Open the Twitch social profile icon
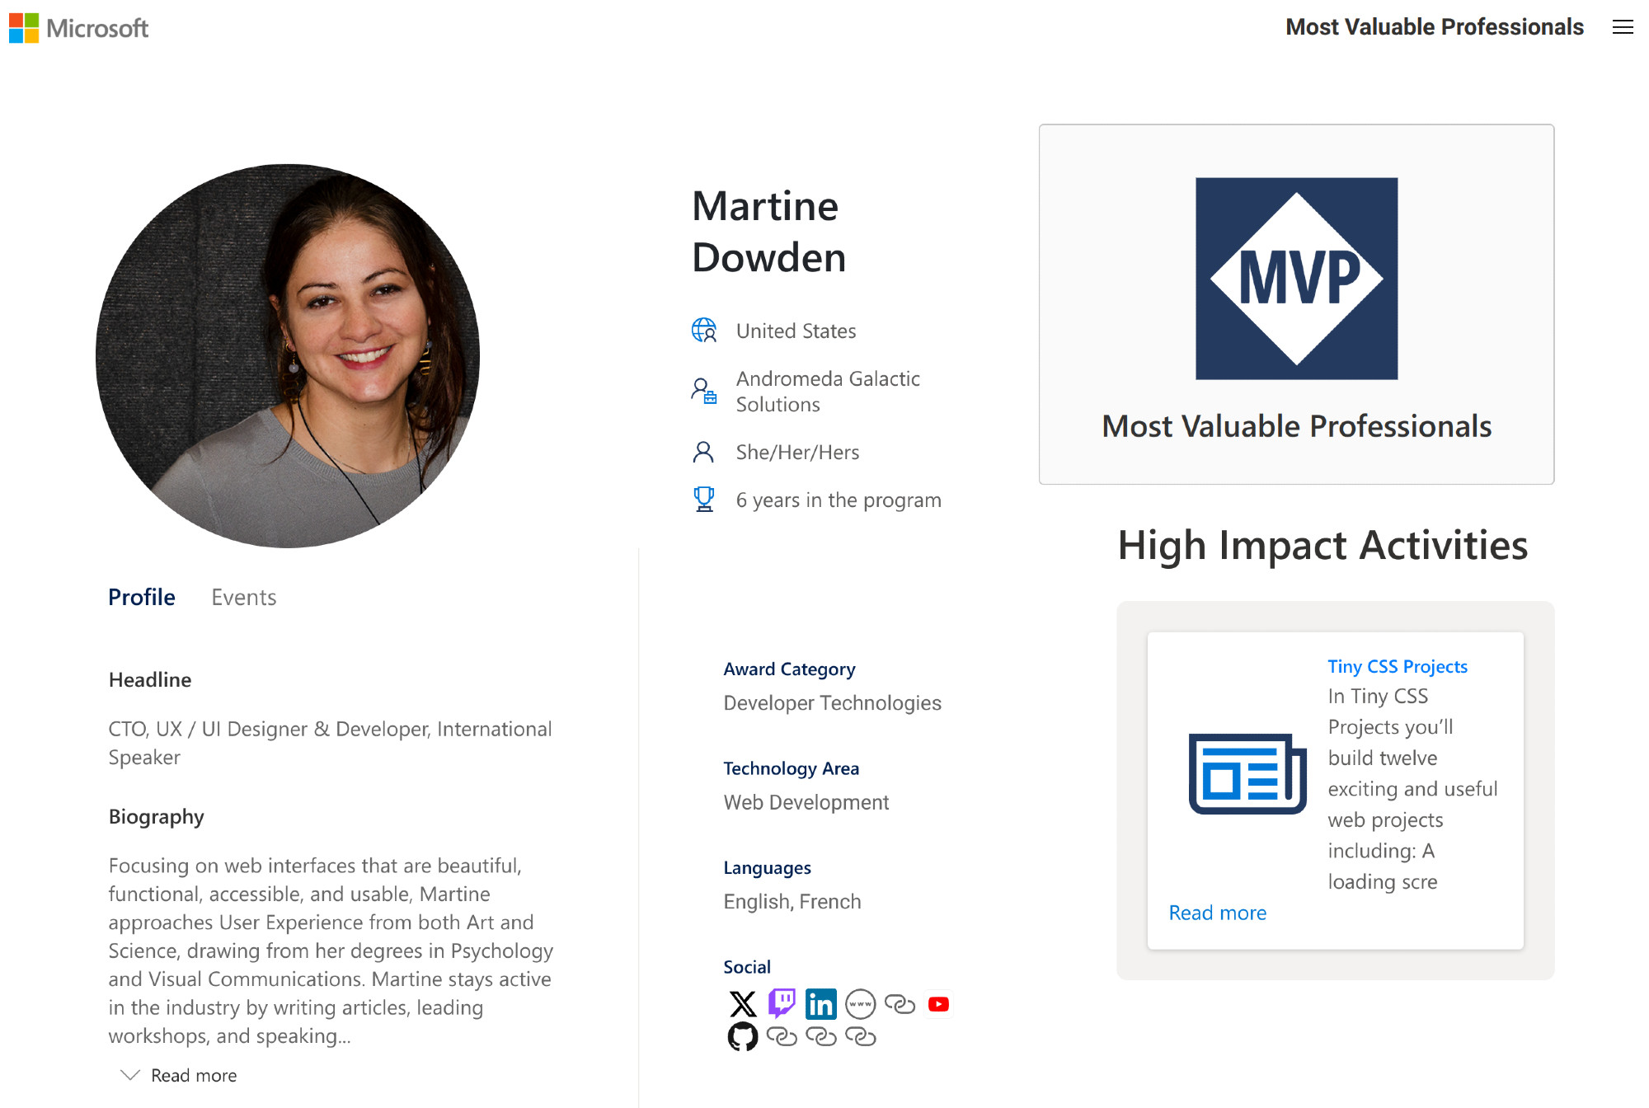Screen dimensions: 1649x1108 tap(782, 1002)
